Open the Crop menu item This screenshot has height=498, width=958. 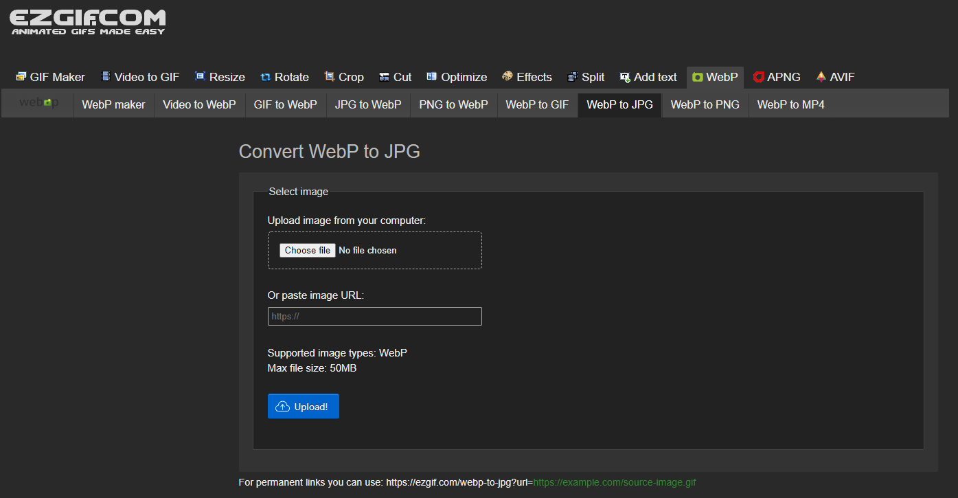pyautogui.click(x=344, y=77)
